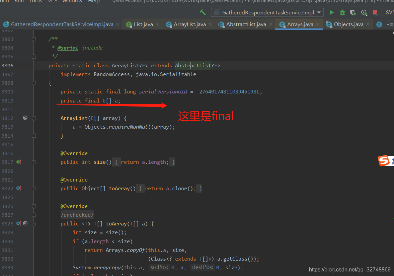Close the Objects.java tab
394x276 pixels.
[368, 24]
